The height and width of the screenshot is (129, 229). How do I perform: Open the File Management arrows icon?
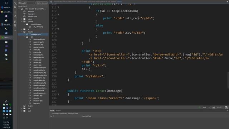[15, 7]
